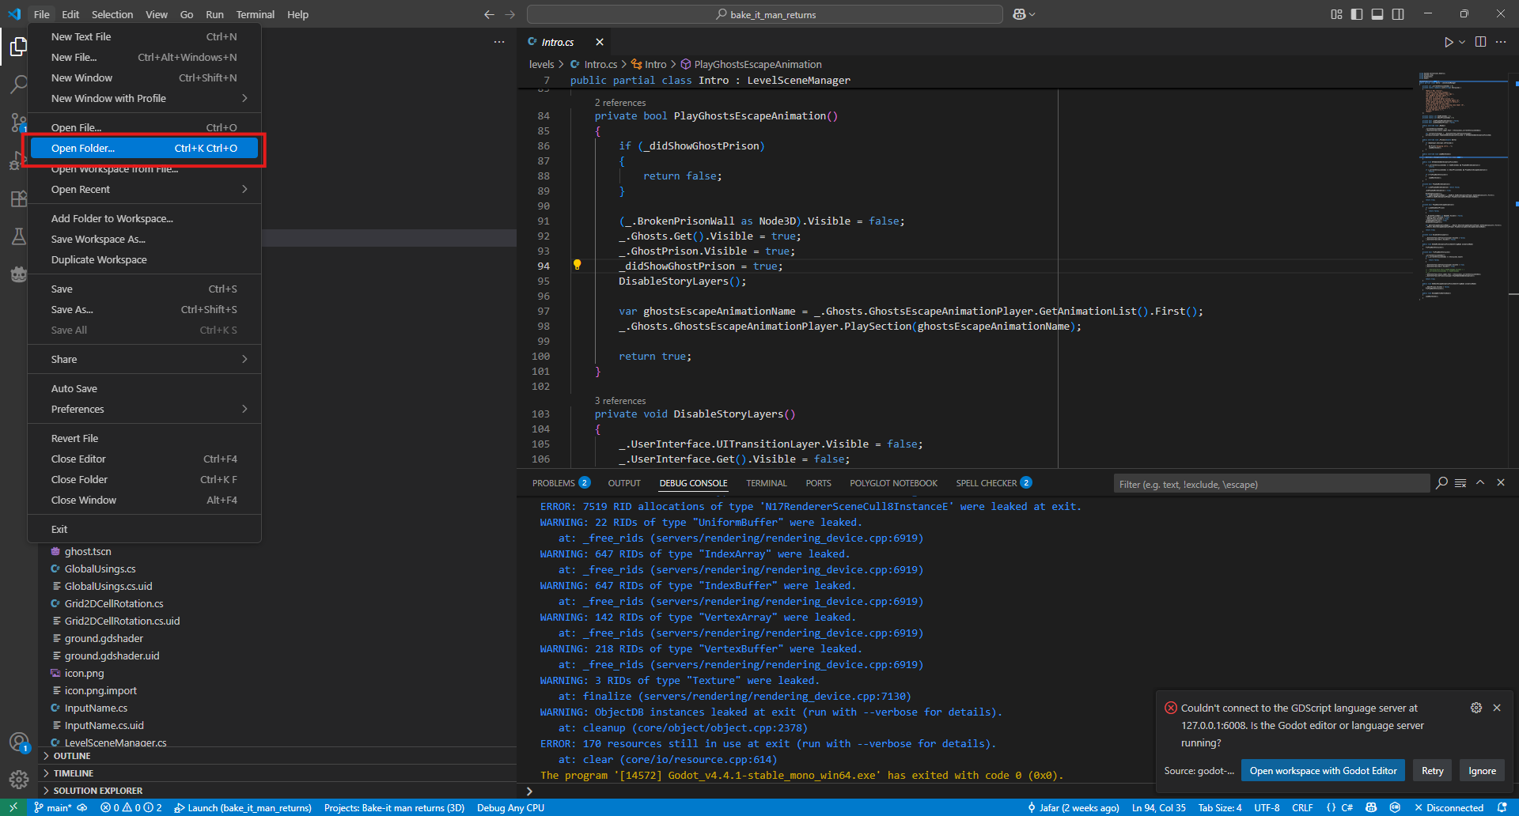Open the Source Control view icon

tap(18, 123)
